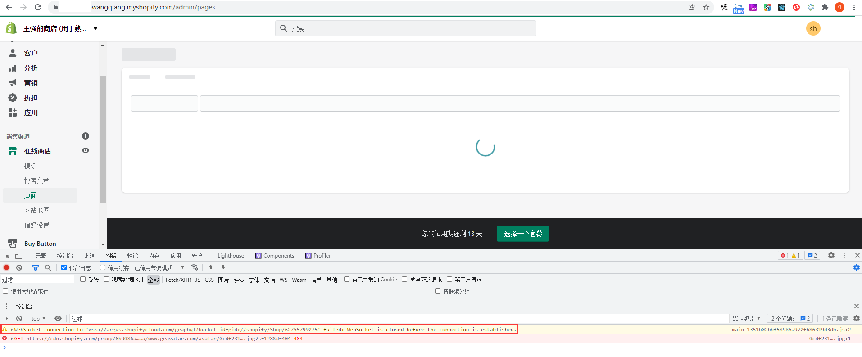The width and height of the screenshot is (862, 357).
Task: Open network search magnifier icon
Action: coord(48,267)
